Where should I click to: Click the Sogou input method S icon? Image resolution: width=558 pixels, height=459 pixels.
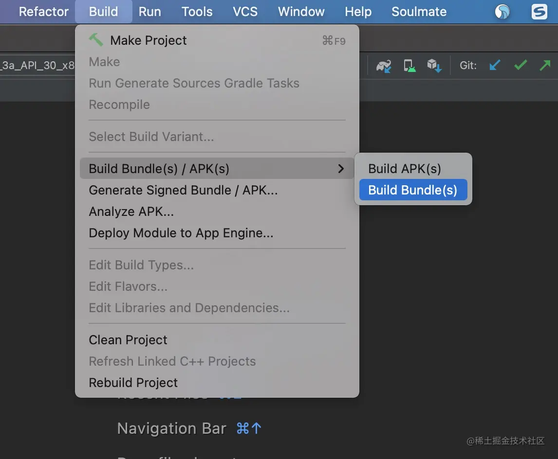[539, 12]
